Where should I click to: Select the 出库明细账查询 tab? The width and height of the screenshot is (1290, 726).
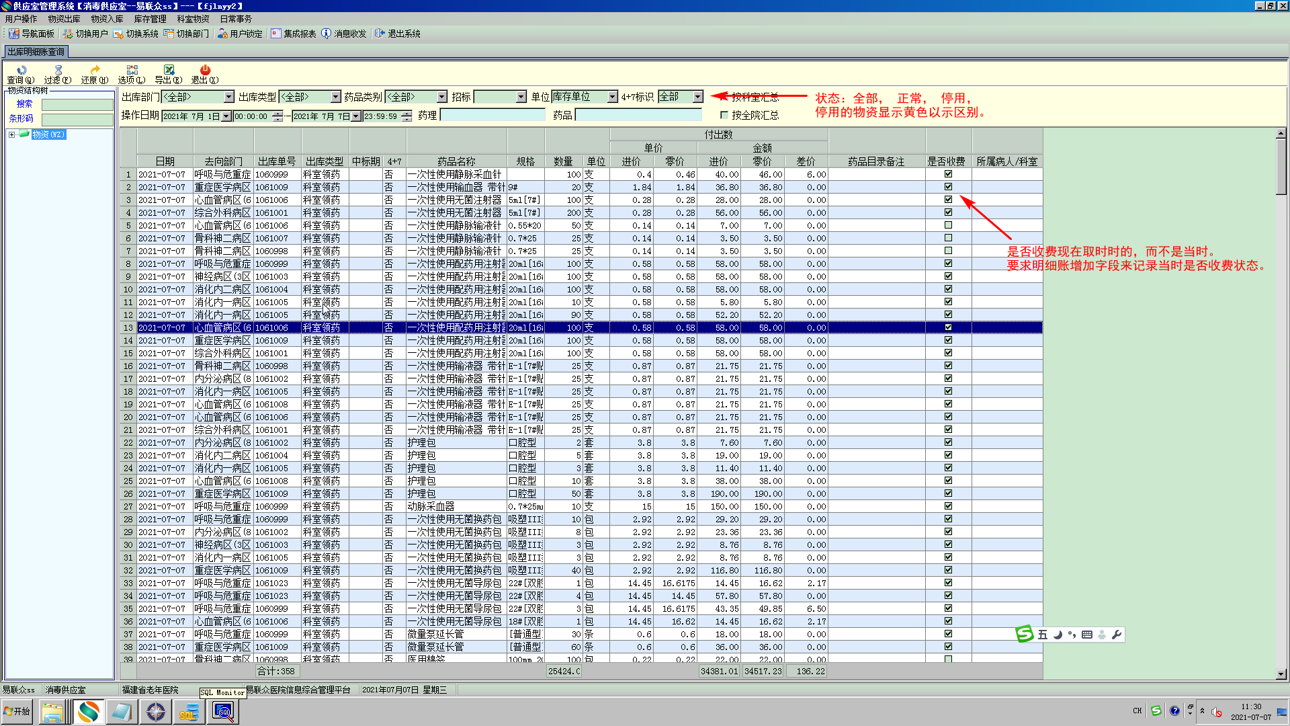[36, 52]
